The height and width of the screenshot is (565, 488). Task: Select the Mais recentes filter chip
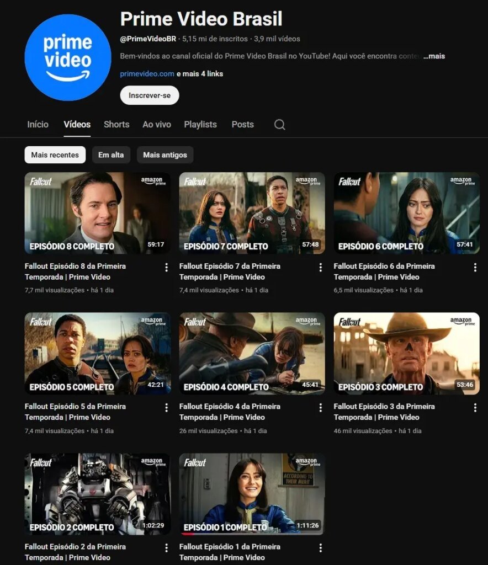55,155
